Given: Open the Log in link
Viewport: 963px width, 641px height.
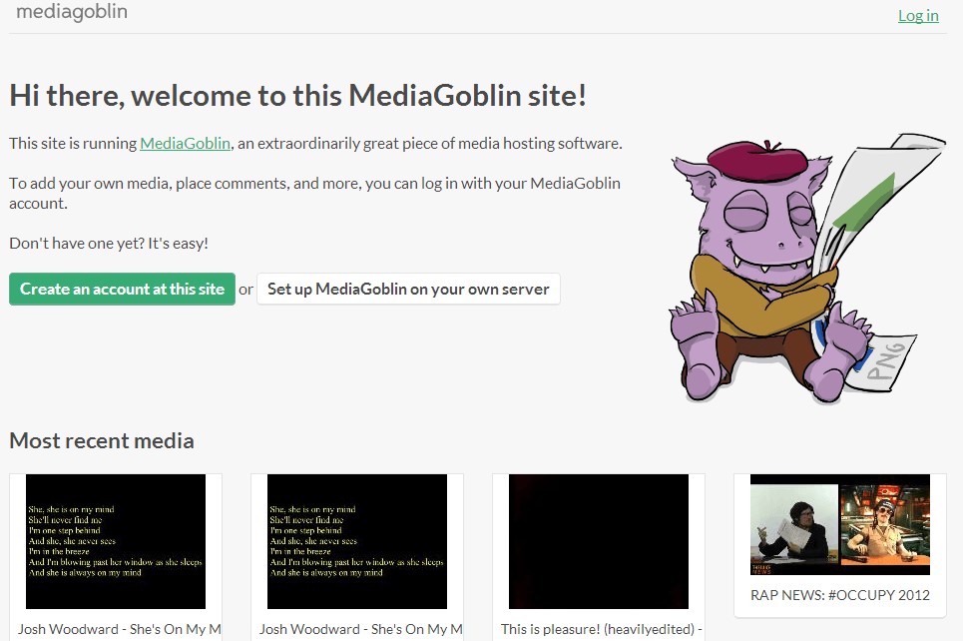Looking at the screenshot, I should pyautogui.click(x=918, y=15).
